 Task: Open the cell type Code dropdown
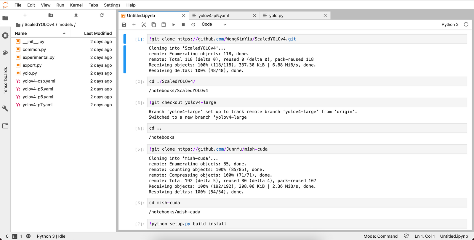click(x=214, y=24)
